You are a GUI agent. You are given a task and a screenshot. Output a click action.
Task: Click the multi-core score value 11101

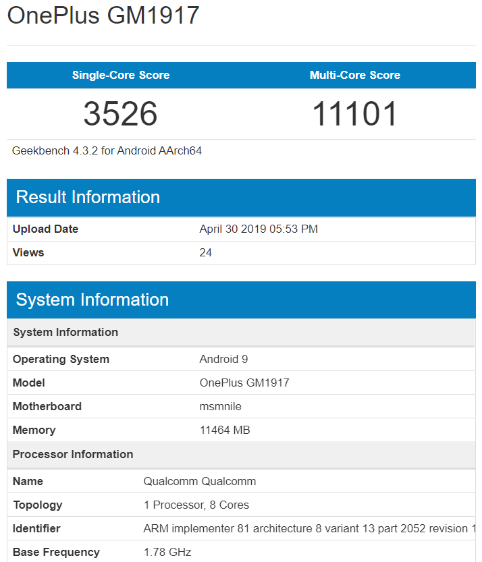[x=355, y=113]
